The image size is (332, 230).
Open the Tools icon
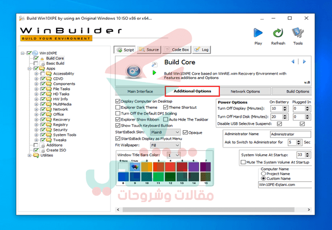click(x=298, y=33)
